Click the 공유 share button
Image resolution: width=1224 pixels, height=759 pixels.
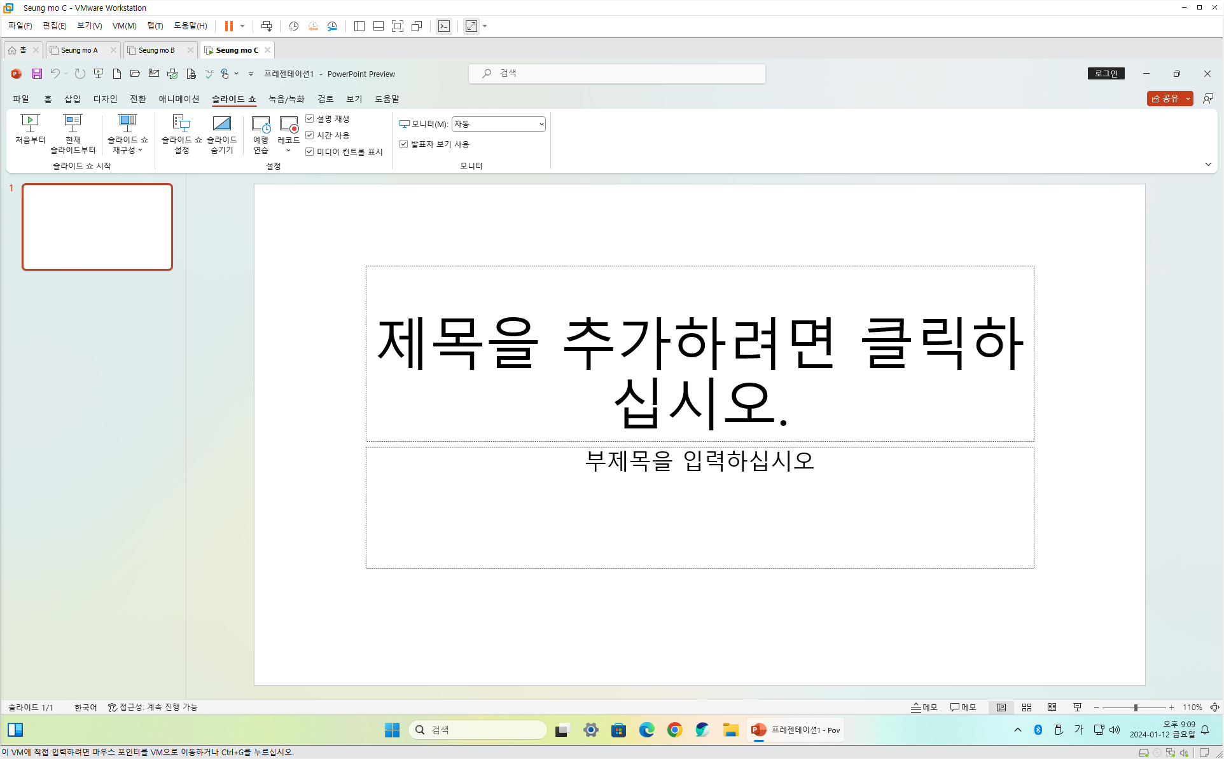click(1165, 99)
